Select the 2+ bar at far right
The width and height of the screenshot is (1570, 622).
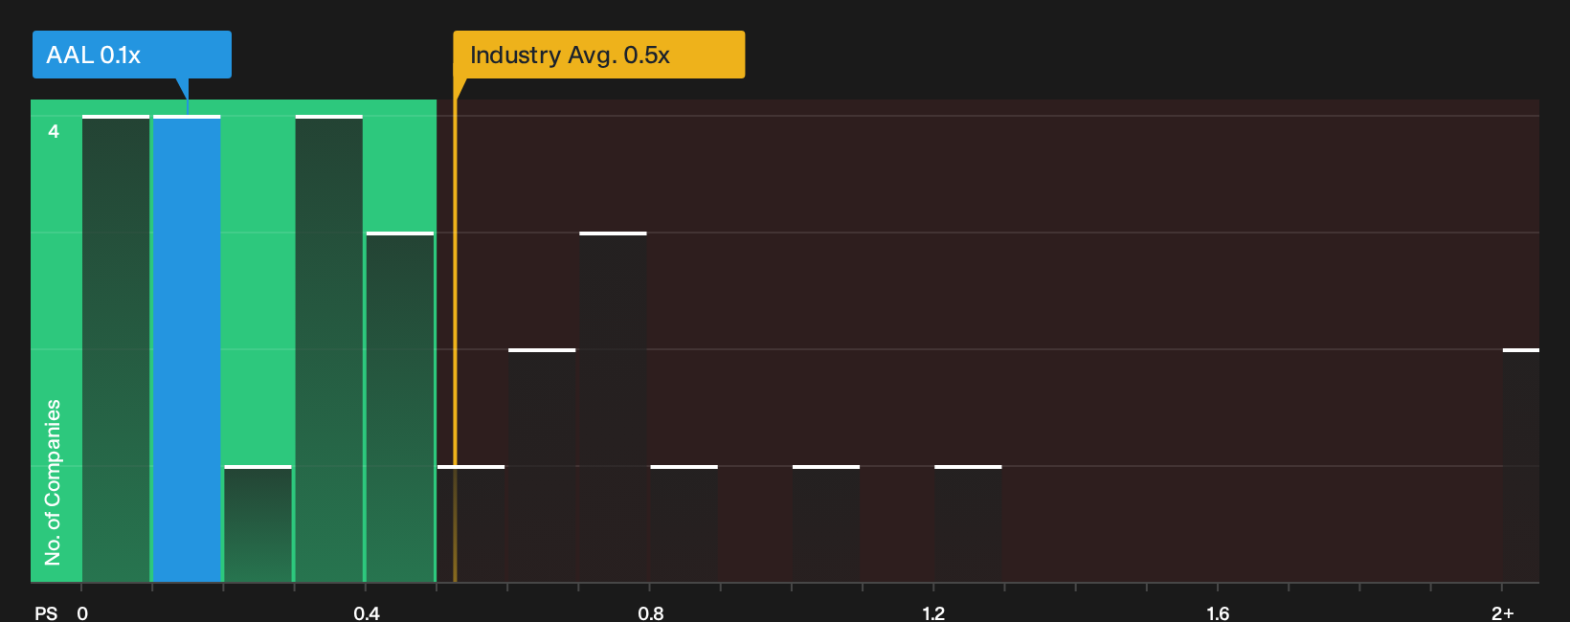1521,466
